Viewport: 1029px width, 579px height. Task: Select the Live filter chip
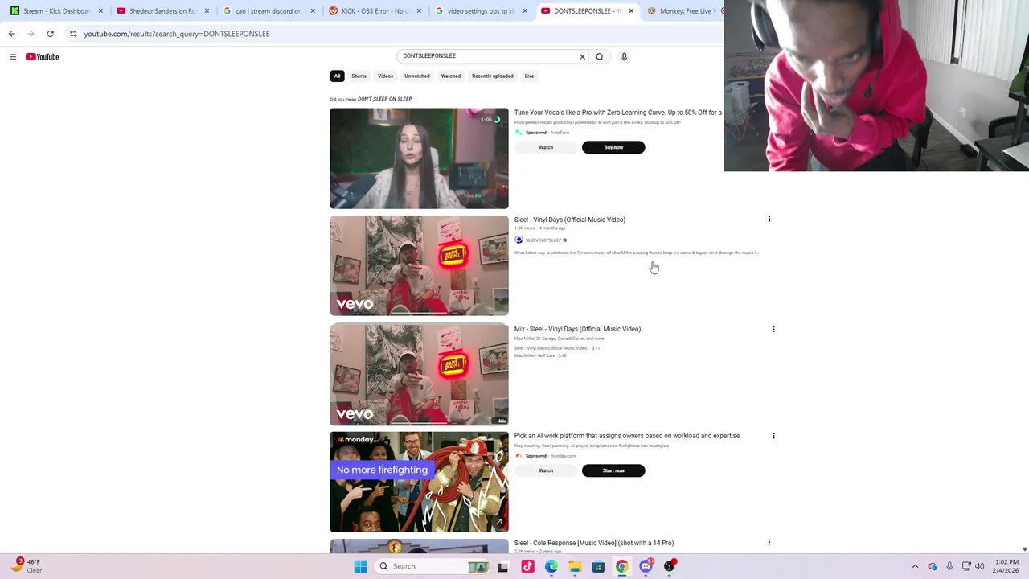[x=529, y=76]
